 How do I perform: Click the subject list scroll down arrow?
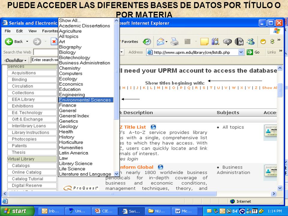(x=116, y=174)
